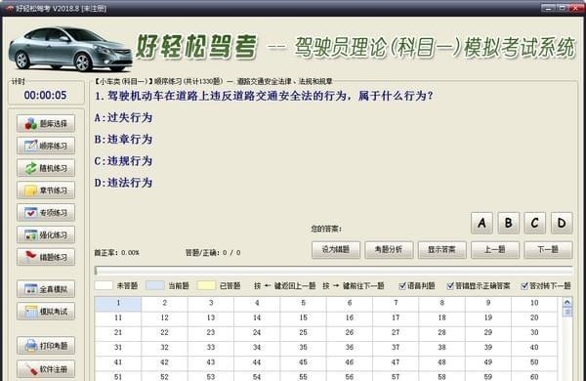Open 考题分析 question analysis

(389, 250)
